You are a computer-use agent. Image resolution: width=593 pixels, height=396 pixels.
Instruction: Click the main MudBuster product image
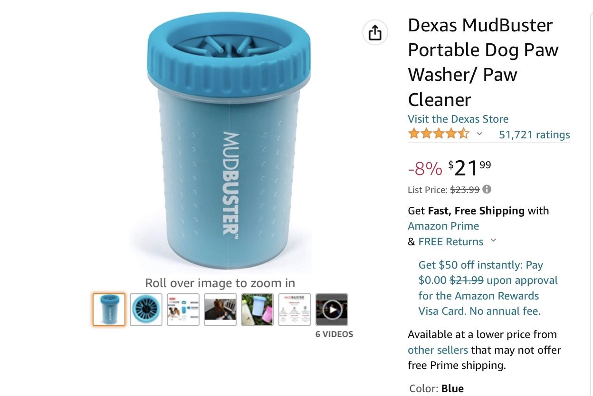(x=230, y=143)
